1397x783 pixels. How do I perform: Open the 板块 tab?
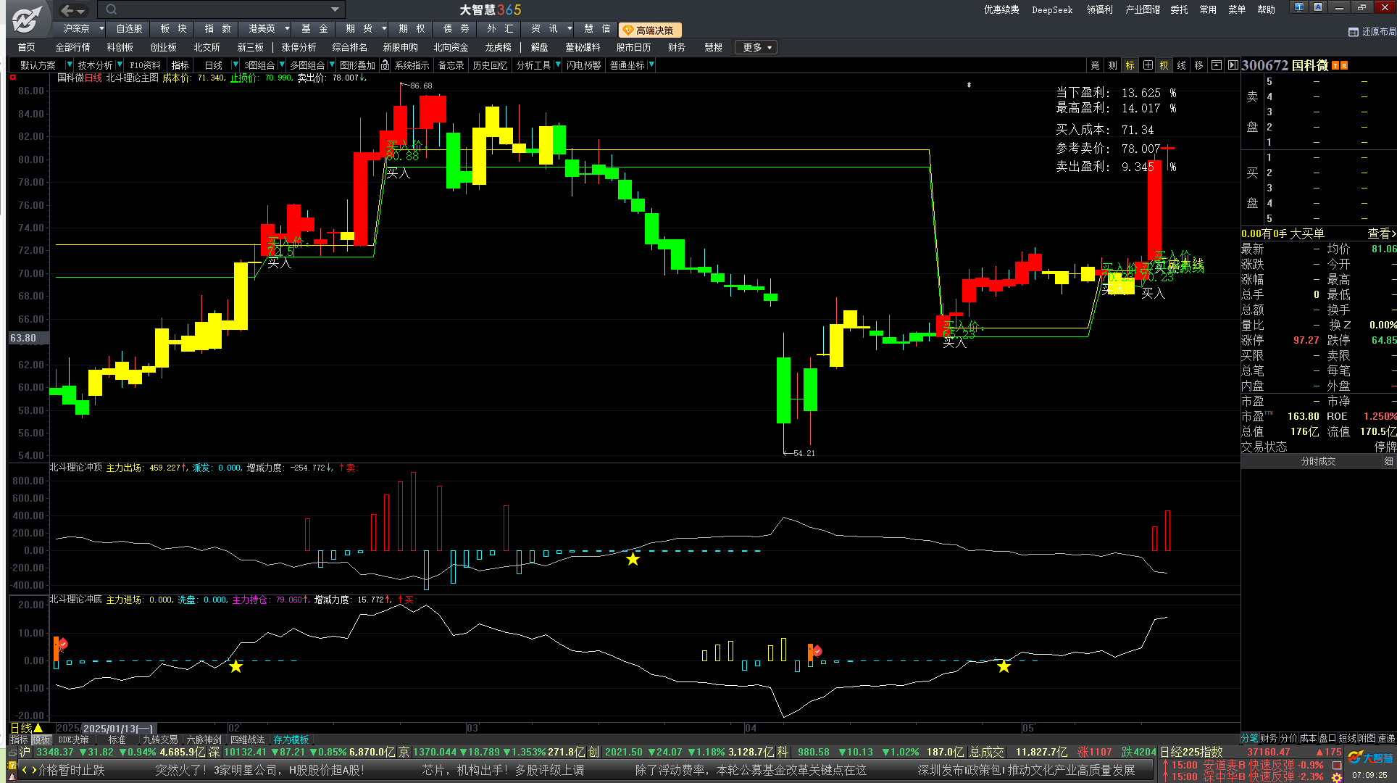[x=173, y=29]
